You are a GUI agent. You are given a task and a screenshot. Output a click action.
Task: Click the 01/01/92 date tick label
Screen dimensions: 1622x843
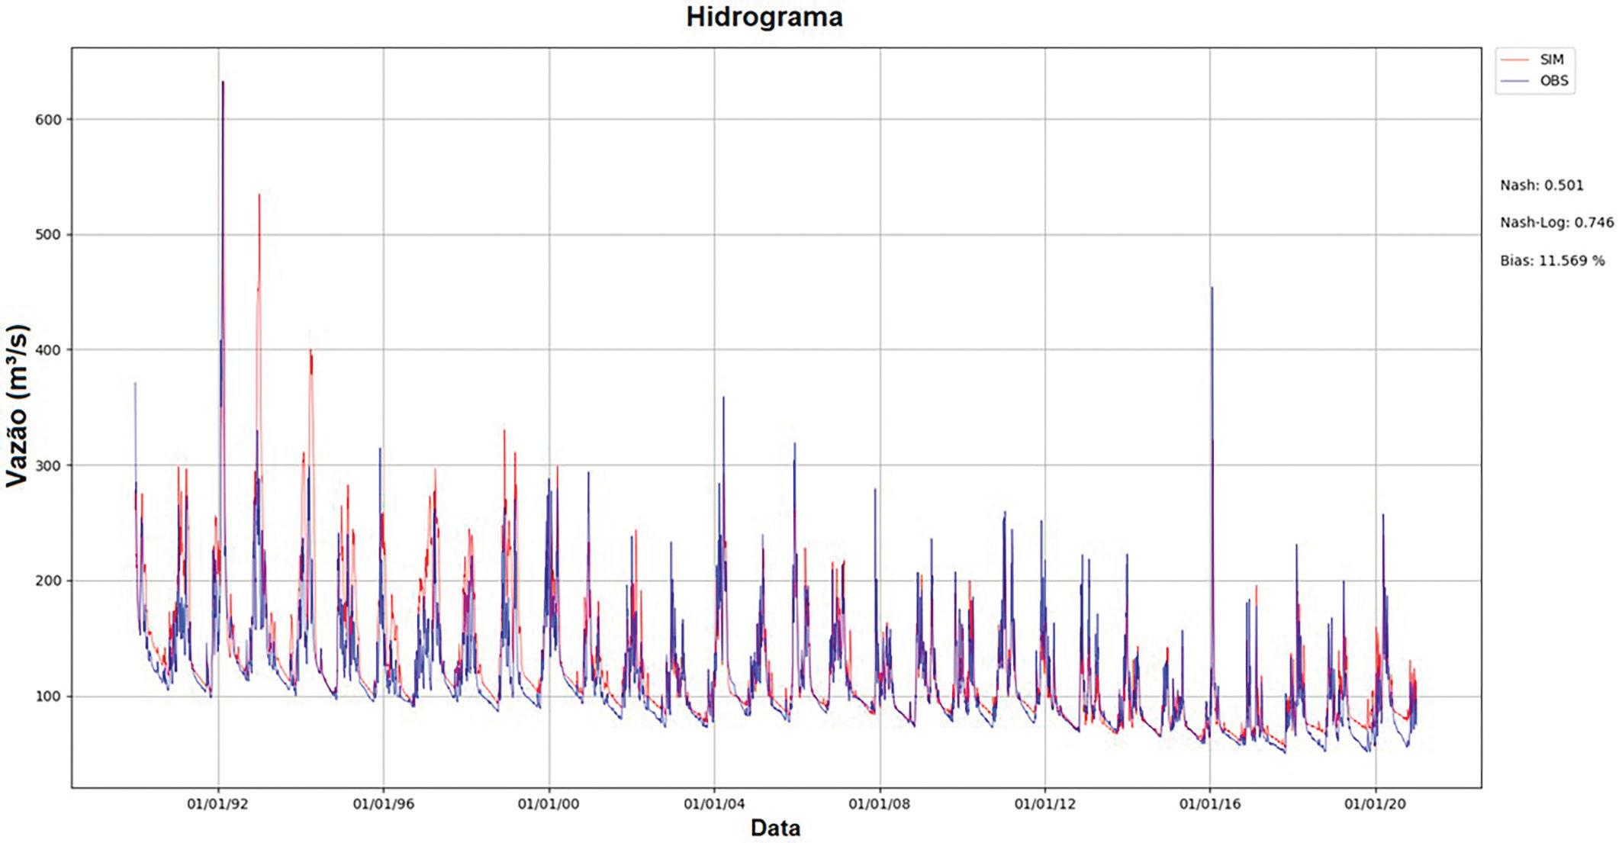point(218,804)
